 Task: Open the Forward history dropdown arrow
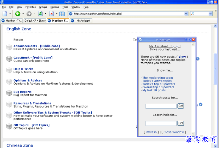pos(34,14)
